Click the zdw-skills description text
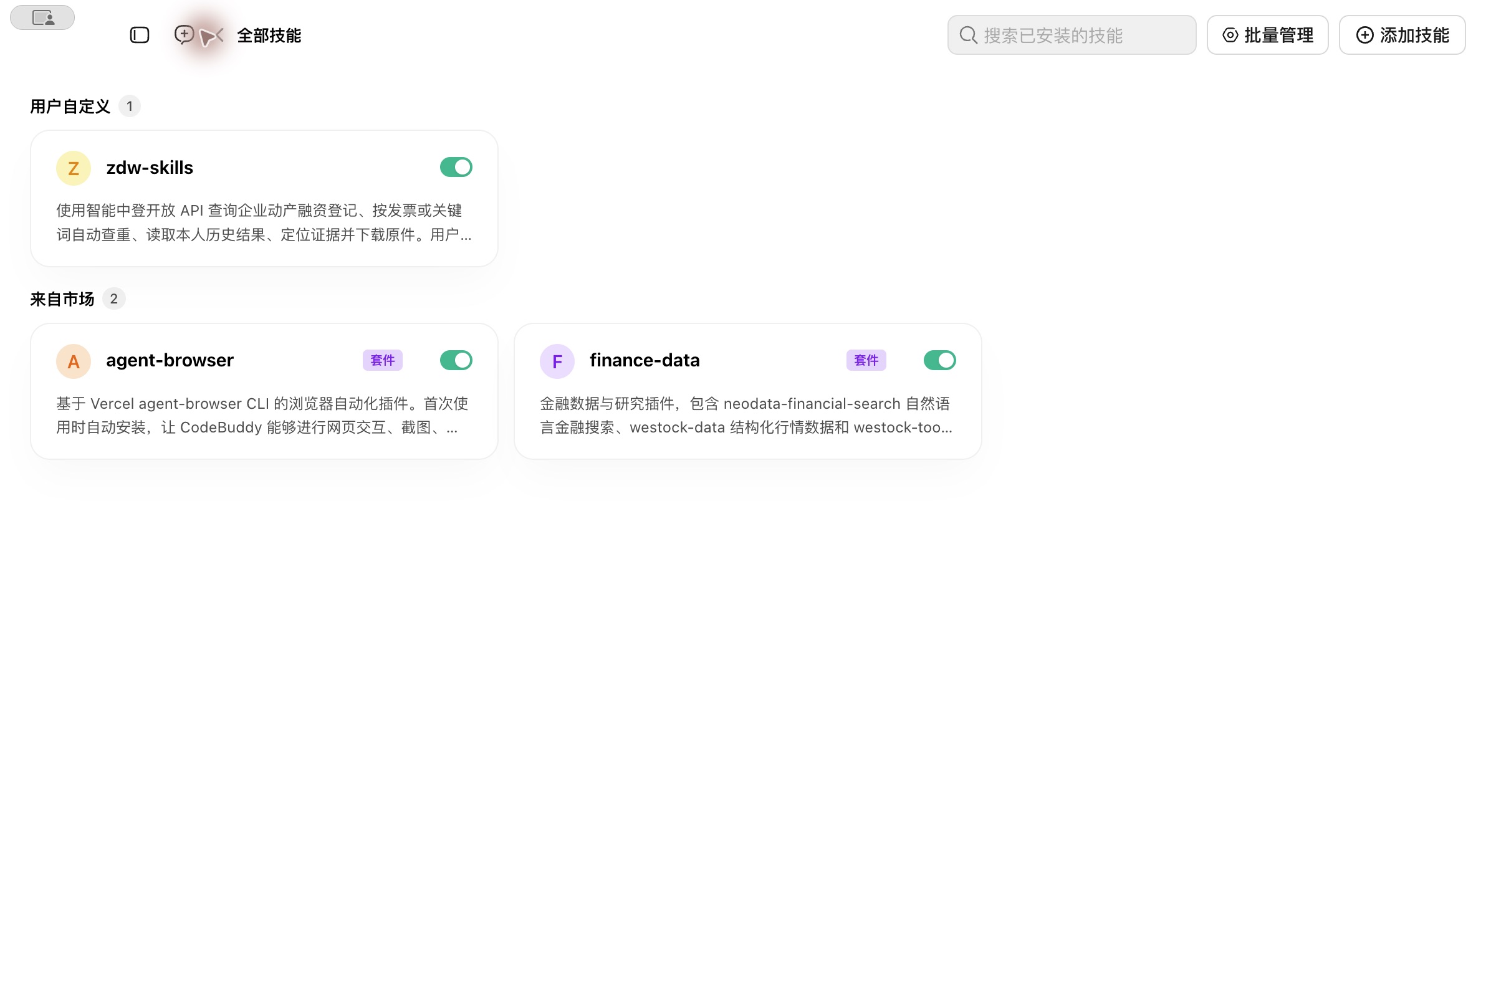1496x997 pixels. [264, 222]
